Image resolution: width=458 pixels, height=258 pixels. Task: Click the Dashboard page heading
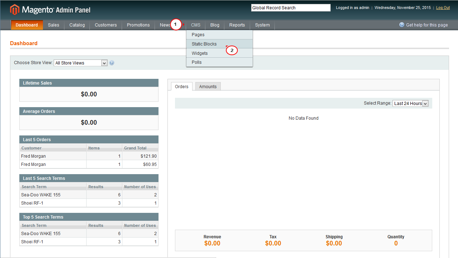(x=24, y=43)
